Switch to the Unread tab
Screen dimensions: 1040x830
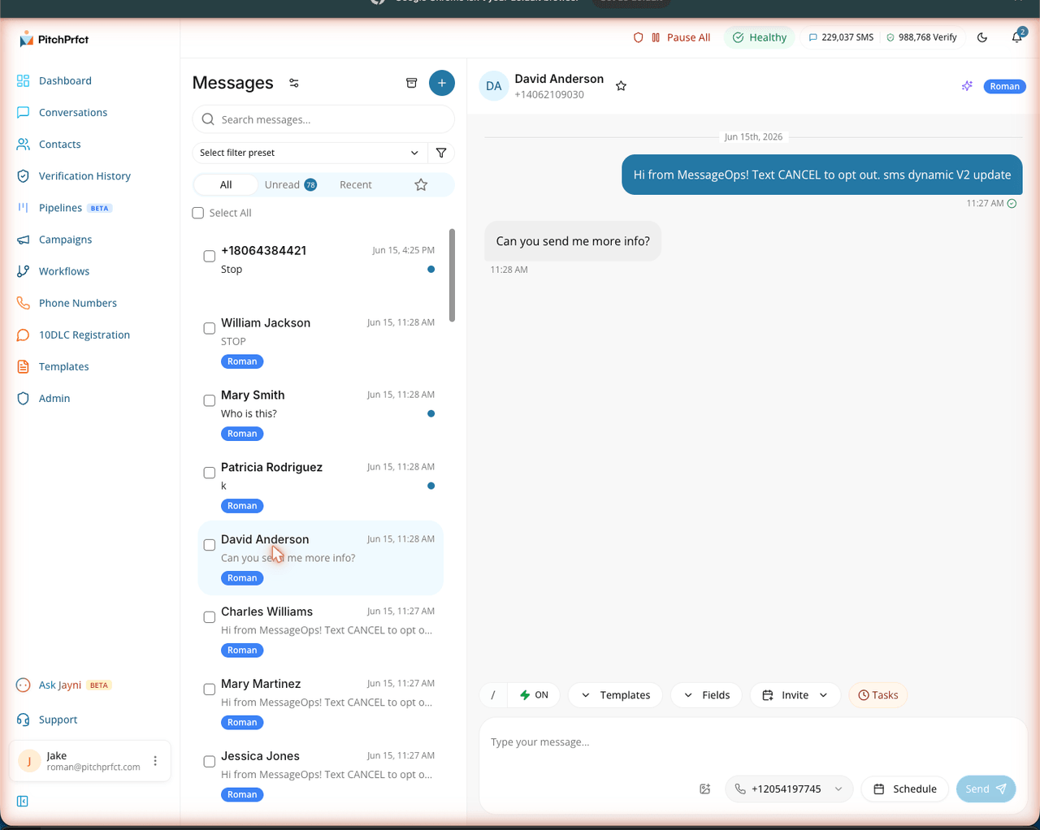point(290,184)
